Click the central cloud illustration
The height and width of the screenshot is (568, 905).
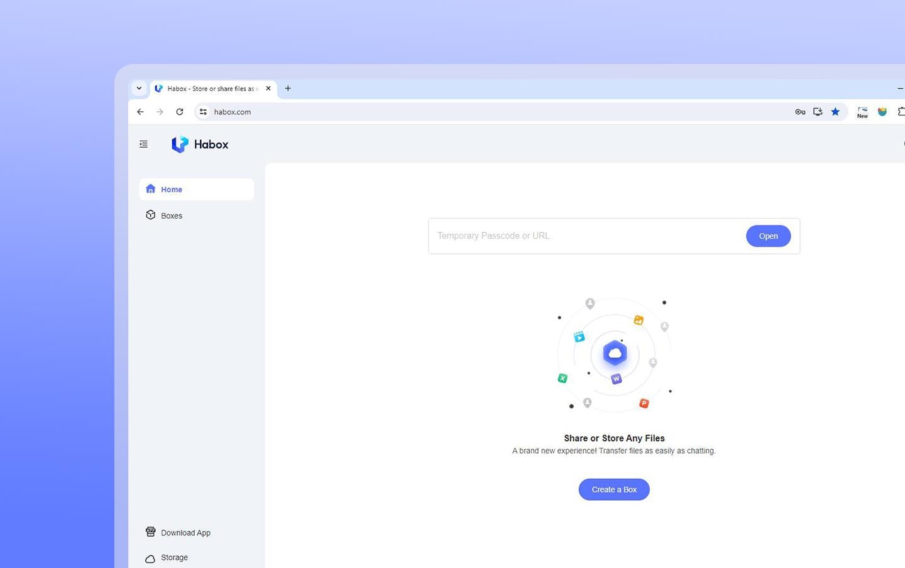click(615, 353)
